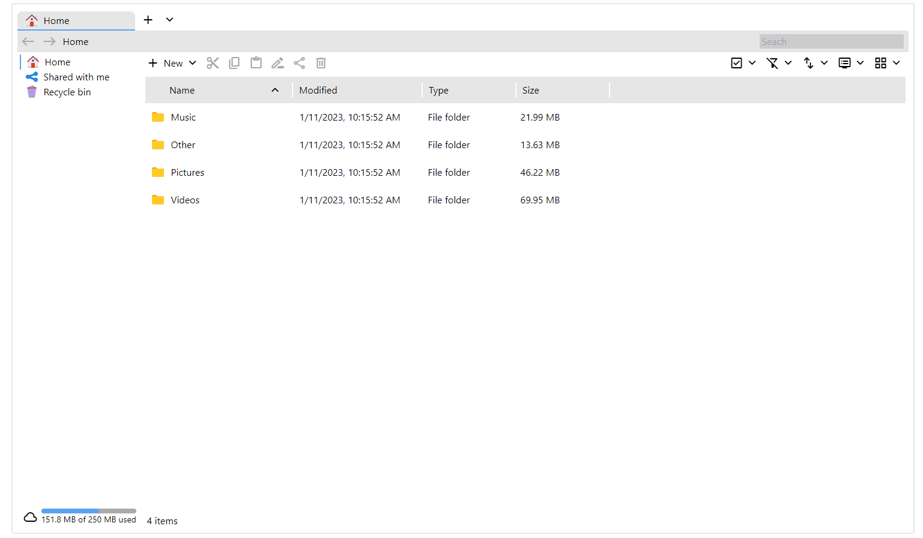
Task: Click the Share icon
Action: point(299,62)
